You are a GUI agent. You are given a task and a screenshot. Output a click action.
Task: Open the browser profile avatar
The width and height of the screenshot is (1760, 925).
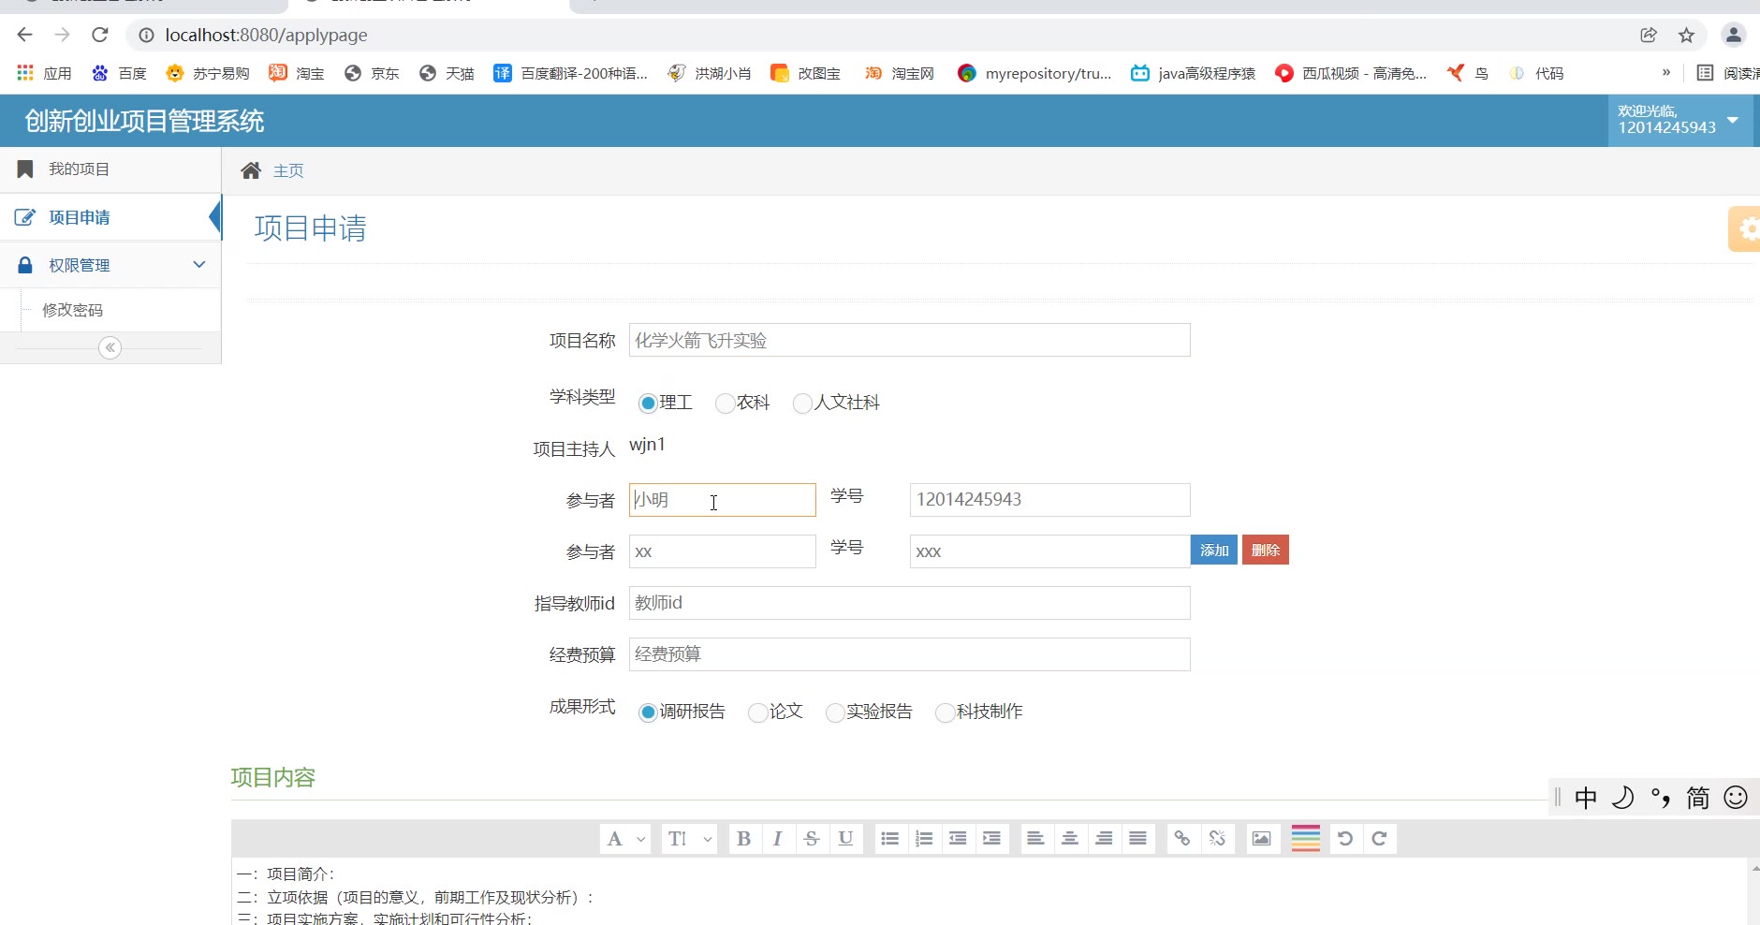tap(1734, 36)
